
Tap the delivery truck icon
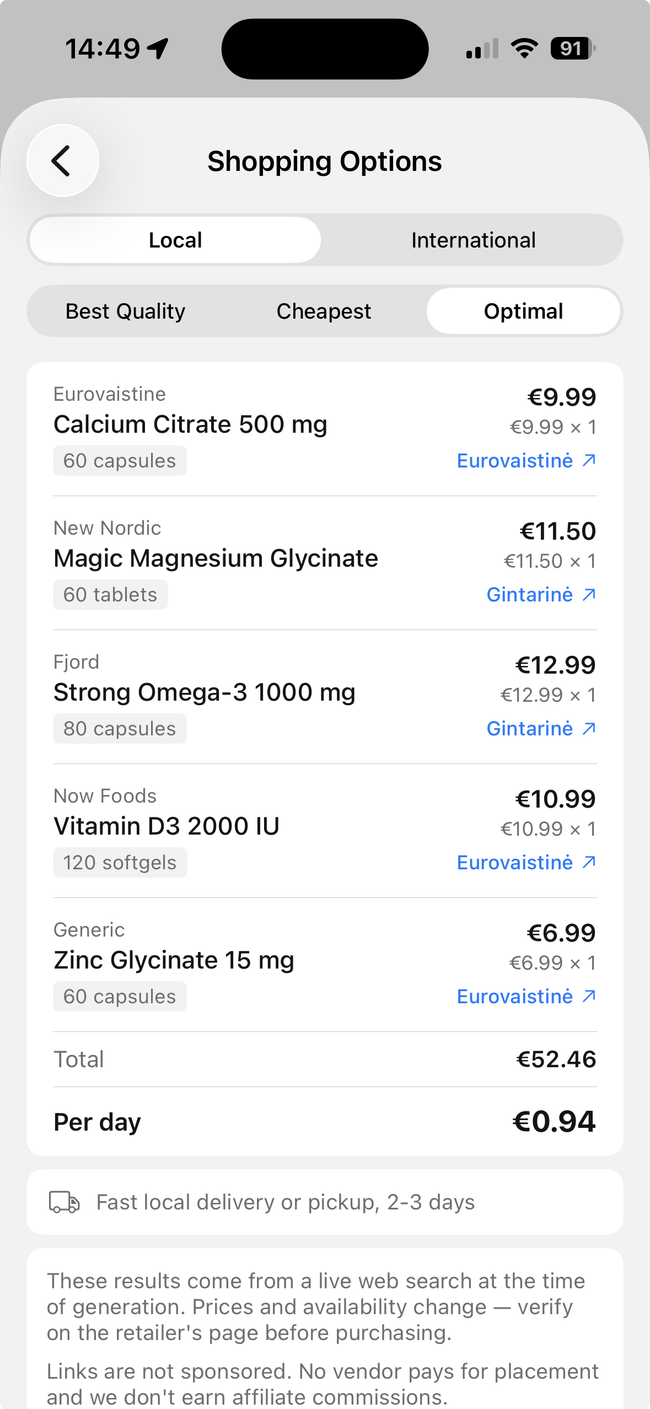(65, 1202)
